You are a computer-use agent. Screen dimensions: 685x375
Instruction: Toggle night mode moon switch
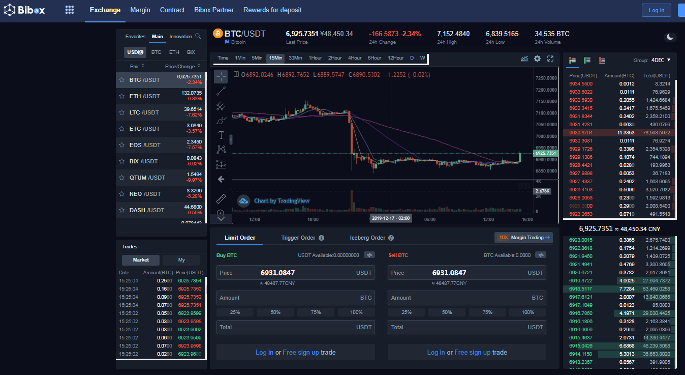(x=671, y=37)
